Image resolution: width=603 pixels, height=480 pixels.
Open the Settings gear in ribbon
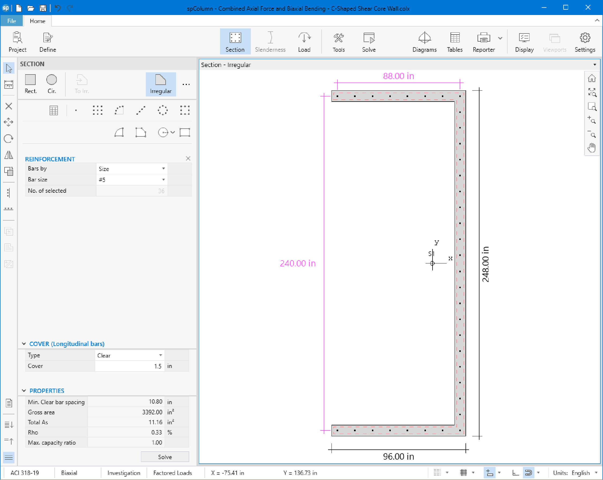(585, 42)
